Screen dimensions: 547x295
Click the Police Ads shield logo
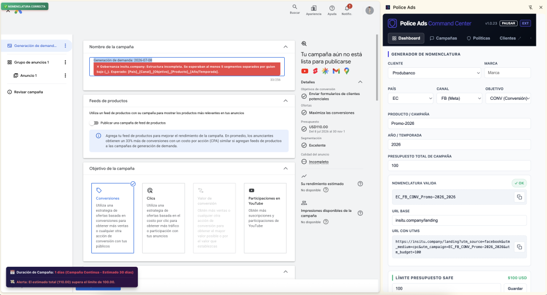coord(393,23)
